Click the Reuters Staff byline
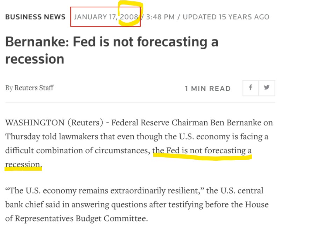The width and height of the screenshot is (309, 226). pyautogui.click(x=34, y=88)
